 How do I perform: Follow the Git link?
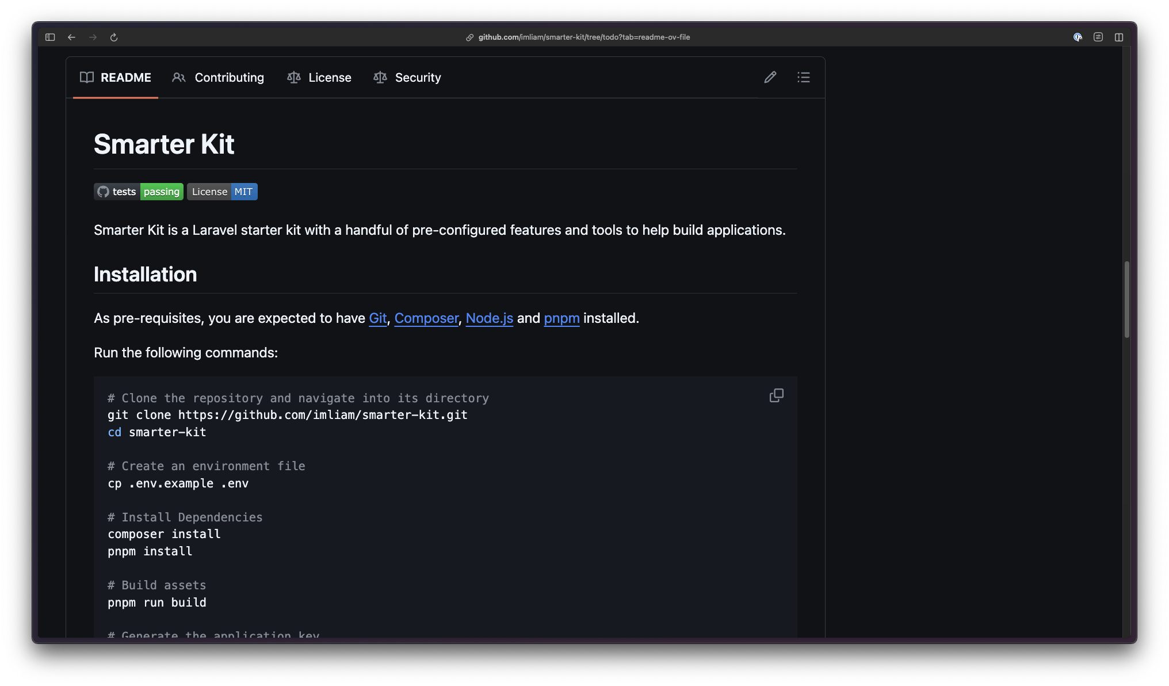click(x=378, y=318)
